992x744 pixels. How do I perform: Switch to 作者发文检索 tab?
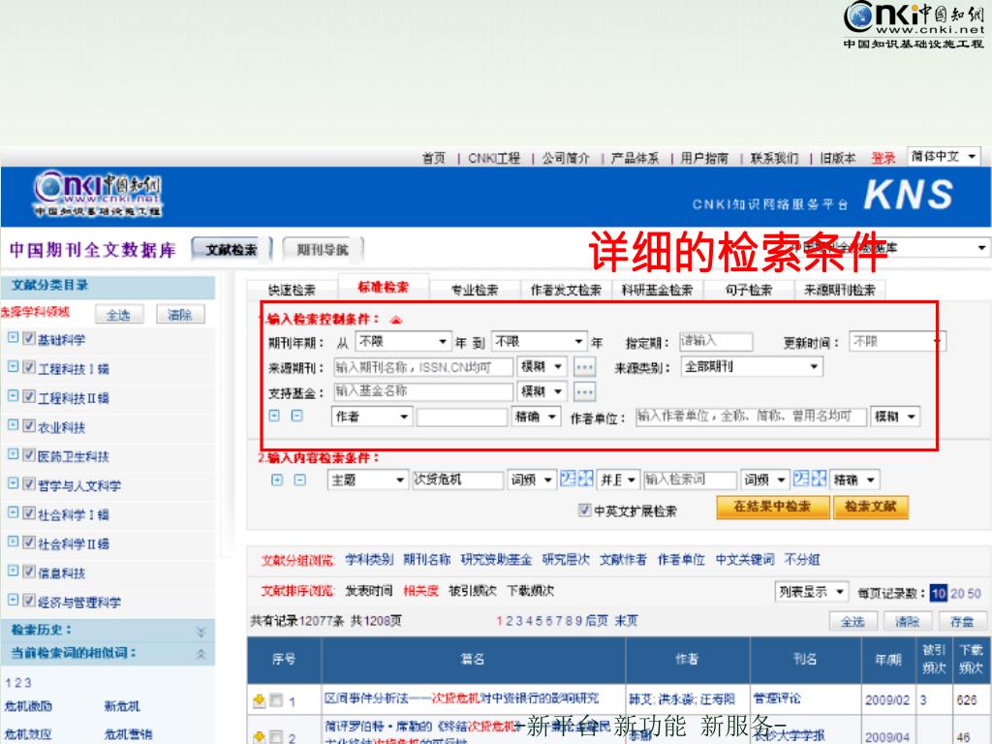tap(566, 290)
